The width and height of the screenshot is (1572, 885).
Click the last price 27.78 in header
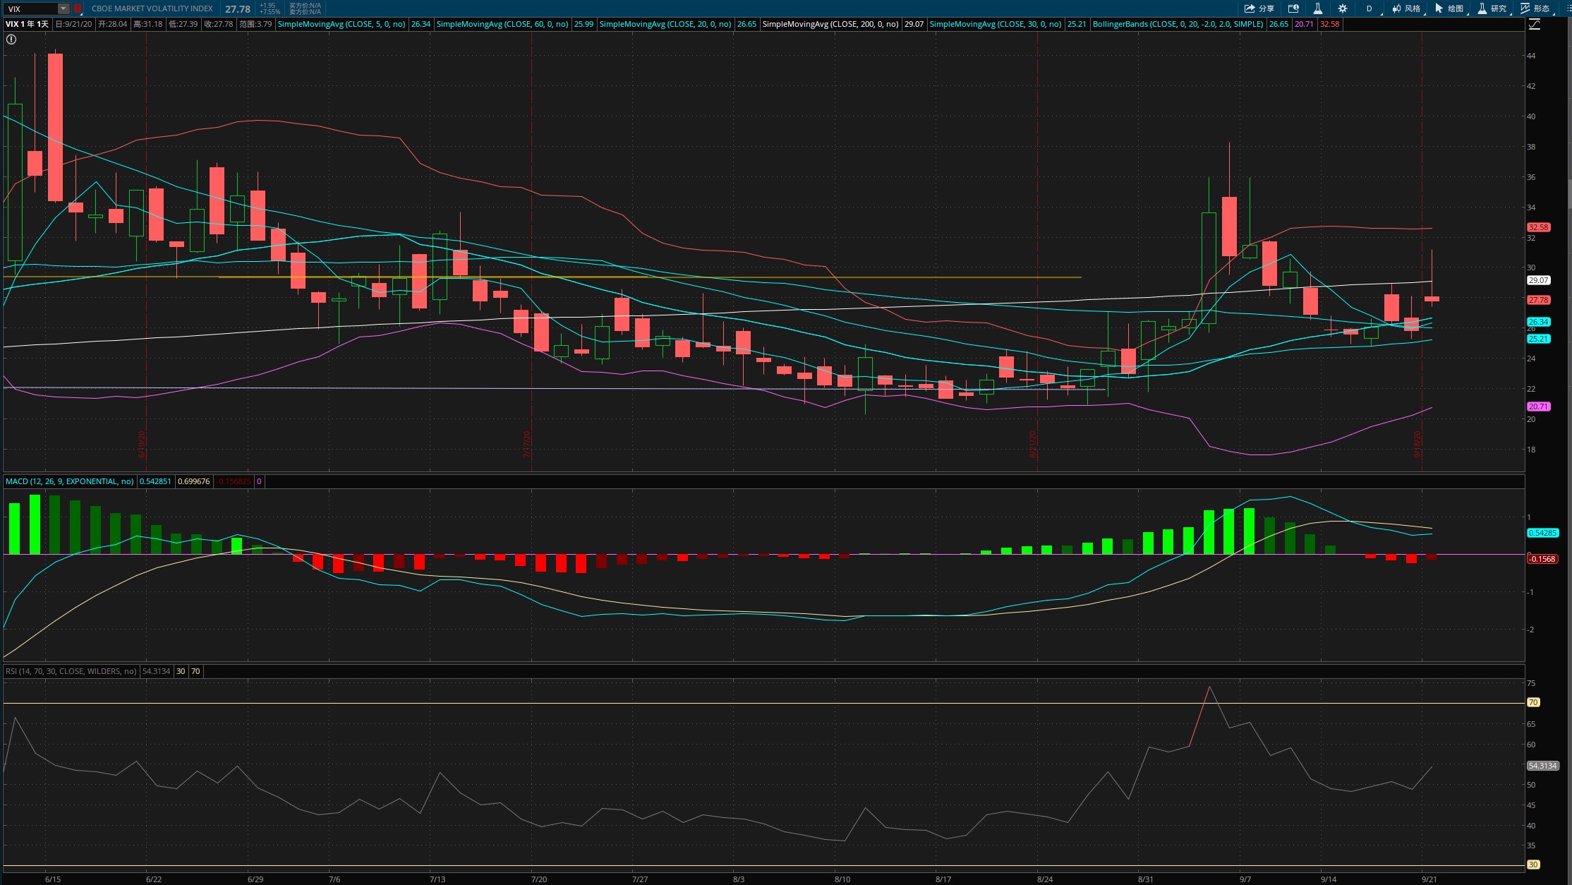coord(238,9)
